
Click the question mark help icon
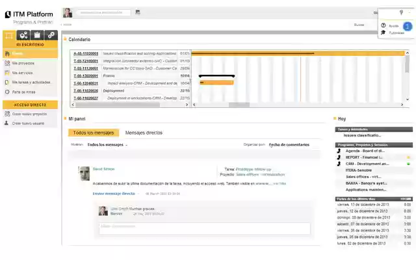coord(383,25)
